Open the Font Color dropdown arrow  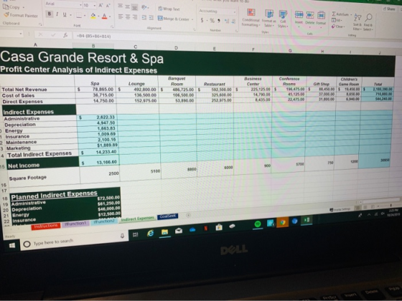110,17
